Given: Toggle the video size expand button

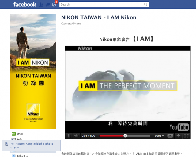Looking at the screenshot, I should pos(170,136).
